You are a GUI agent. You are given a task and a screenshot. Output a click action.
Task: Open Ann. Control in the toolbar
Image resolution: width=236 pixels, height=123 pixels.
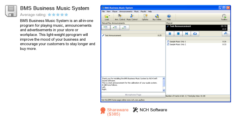click(x=120, y=17)
